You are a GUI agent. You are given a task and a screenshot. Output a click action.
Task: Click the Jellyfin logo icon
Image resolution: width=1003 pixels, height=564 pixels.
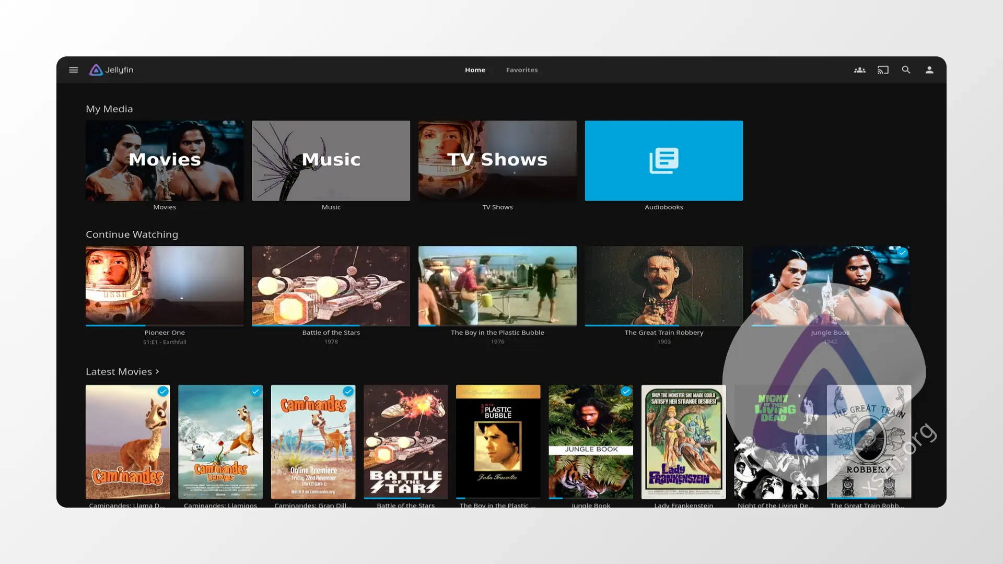(96, 70)
